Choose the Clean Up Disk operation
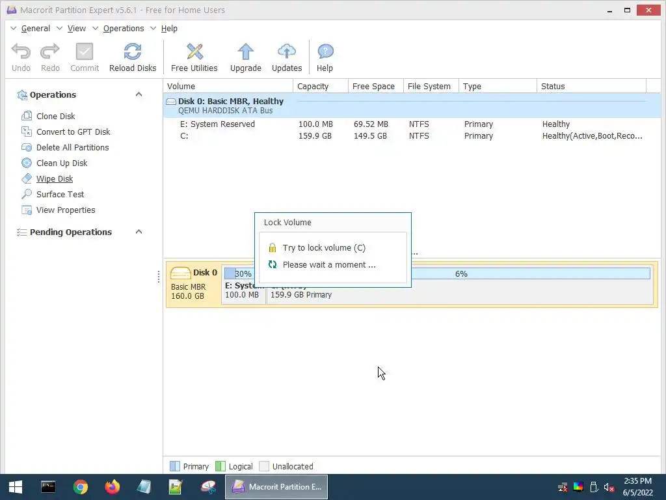Viewport: 666px width, 500px height. tap(62, 163)
